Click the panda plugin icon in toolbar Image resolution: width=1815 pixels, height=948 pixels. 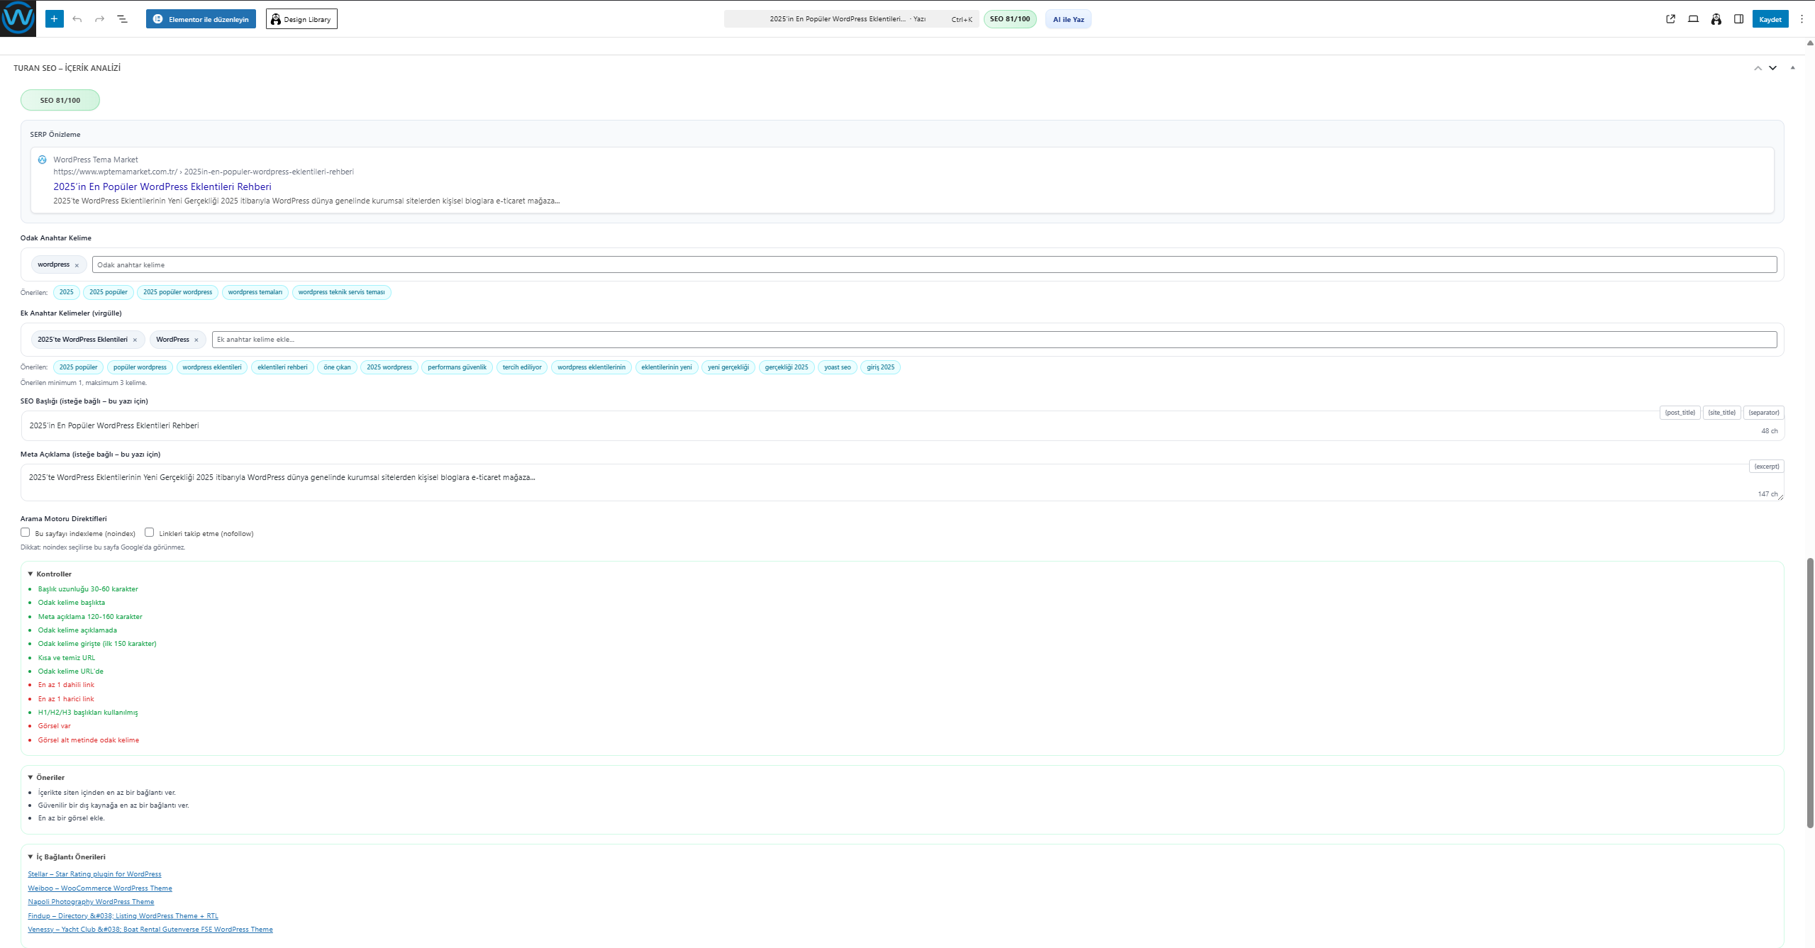point(1716,19)
